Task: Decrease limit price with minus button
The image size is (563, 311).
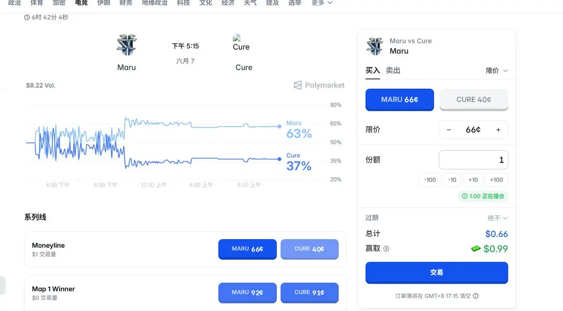Action: (x=449, y=129)
